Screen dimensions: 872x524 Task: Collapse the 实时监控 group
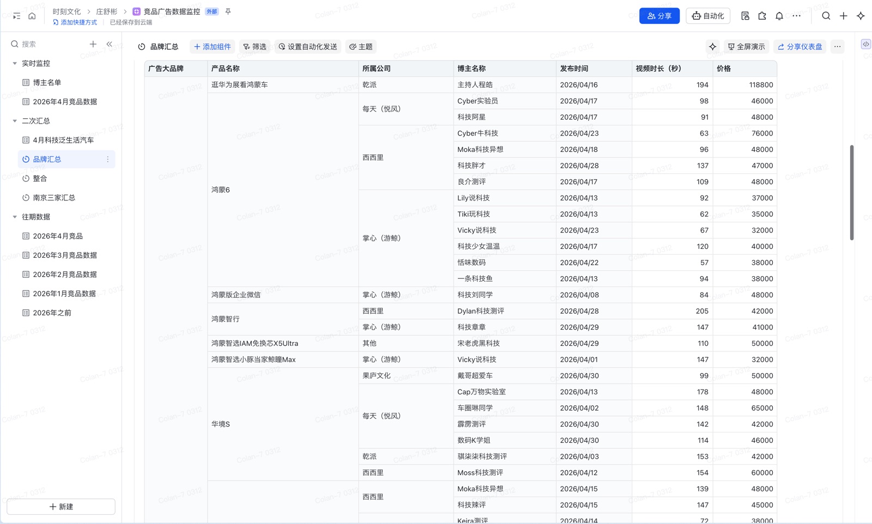coord(15,63)
